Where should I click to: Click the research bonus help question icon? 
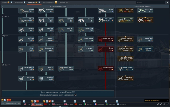[74, 92]
